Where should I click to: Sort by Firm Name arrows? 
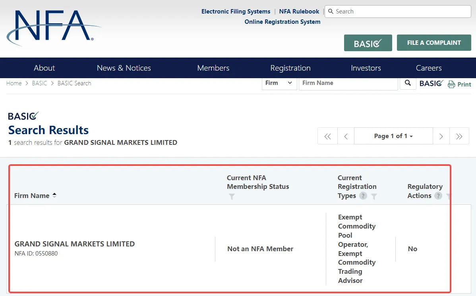(54, 195)
